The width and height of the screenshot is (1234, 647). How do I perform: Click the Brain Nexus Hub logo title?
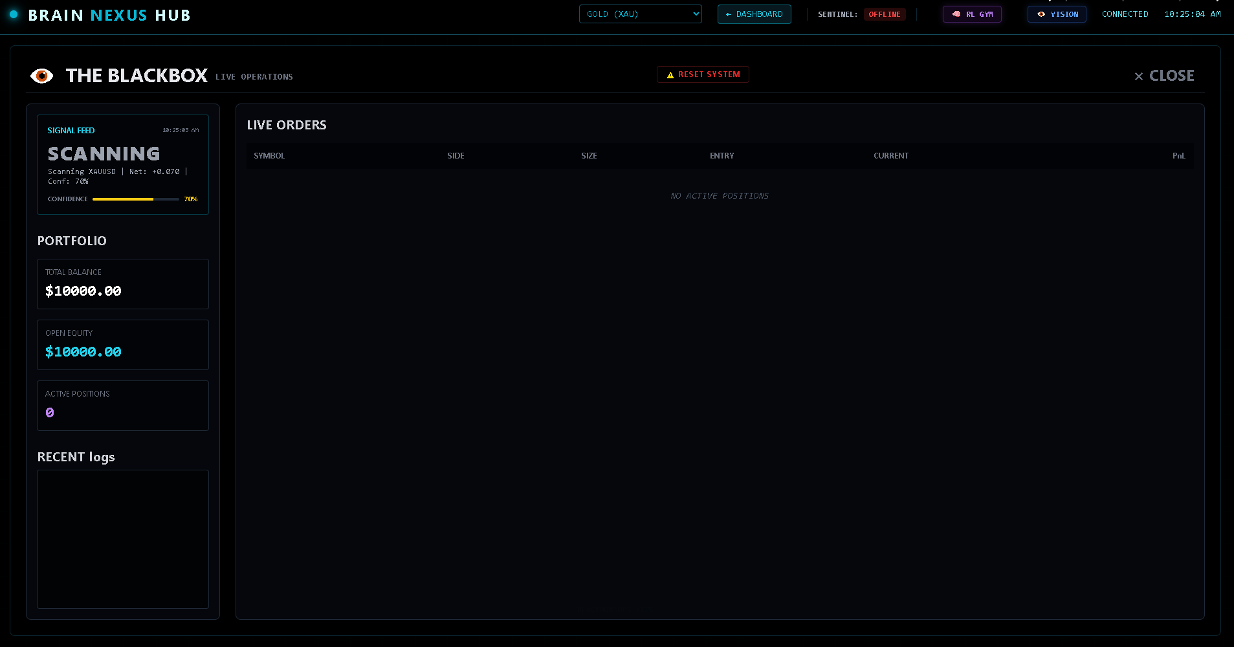[x=109, y=15]
